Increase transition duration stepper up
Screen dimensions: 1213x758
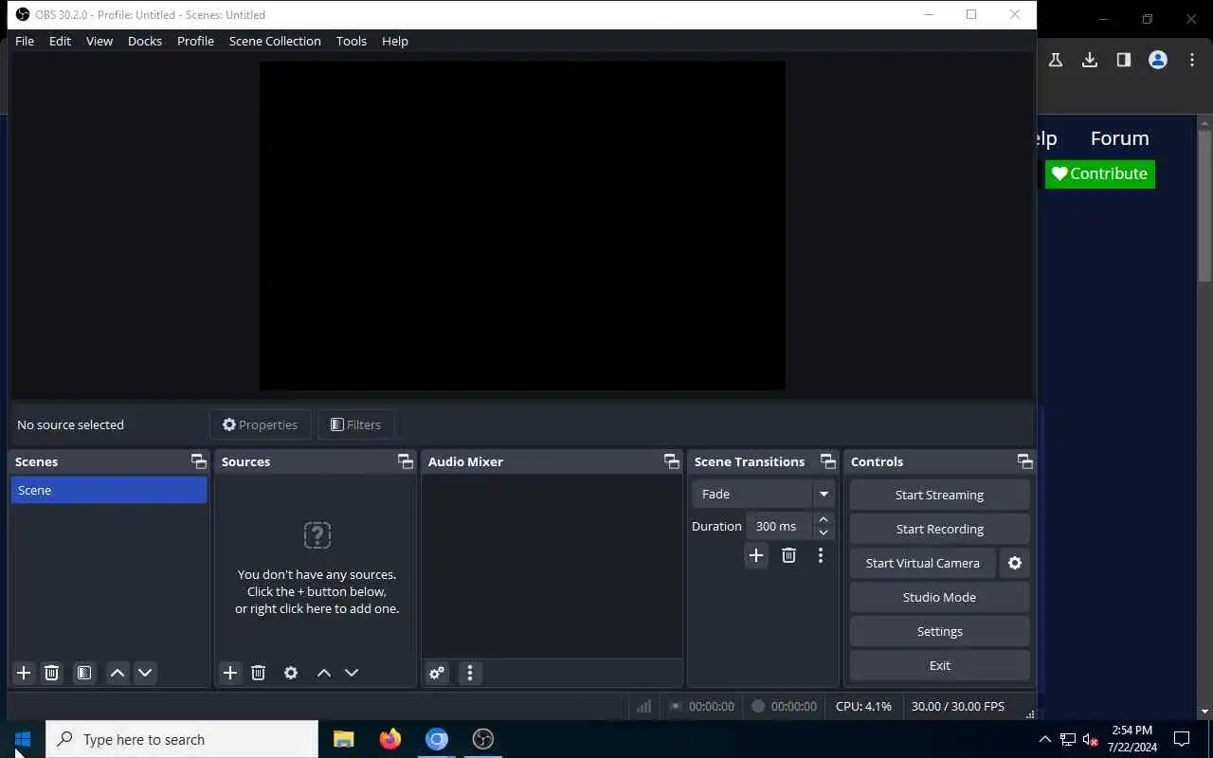(824, 519)
